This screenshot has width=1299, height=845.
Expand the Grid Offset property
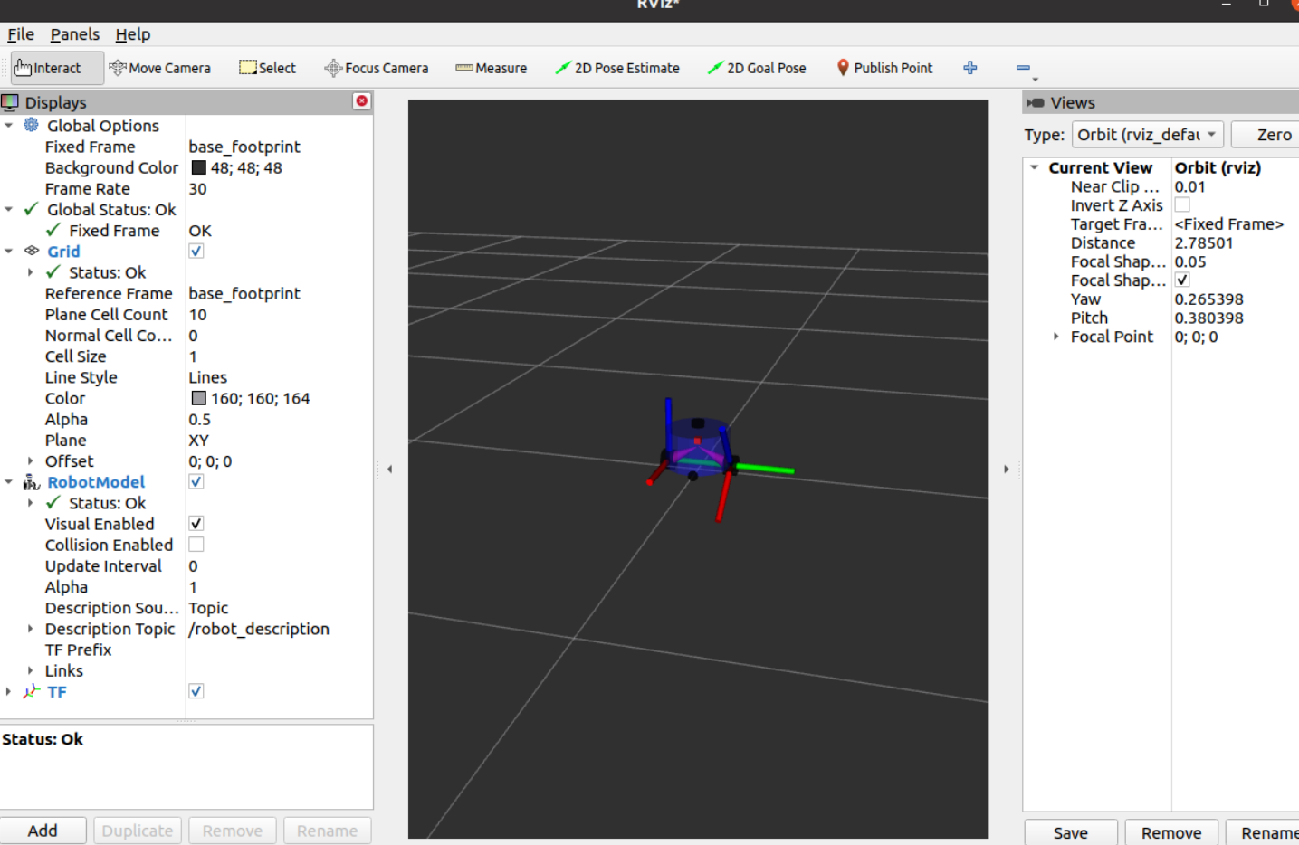(x=31, y=460)
